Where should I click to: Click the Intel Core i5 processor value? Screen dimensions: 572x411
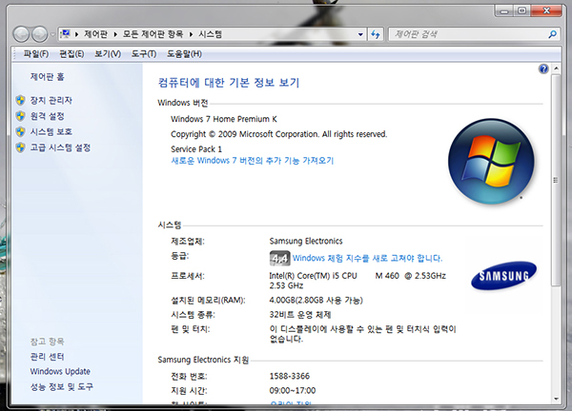[x=357, y=281]
